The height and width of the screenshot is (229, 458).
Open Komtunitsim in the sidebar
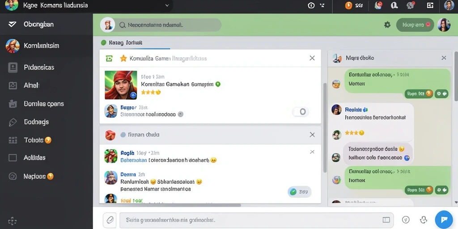(46, 46)
